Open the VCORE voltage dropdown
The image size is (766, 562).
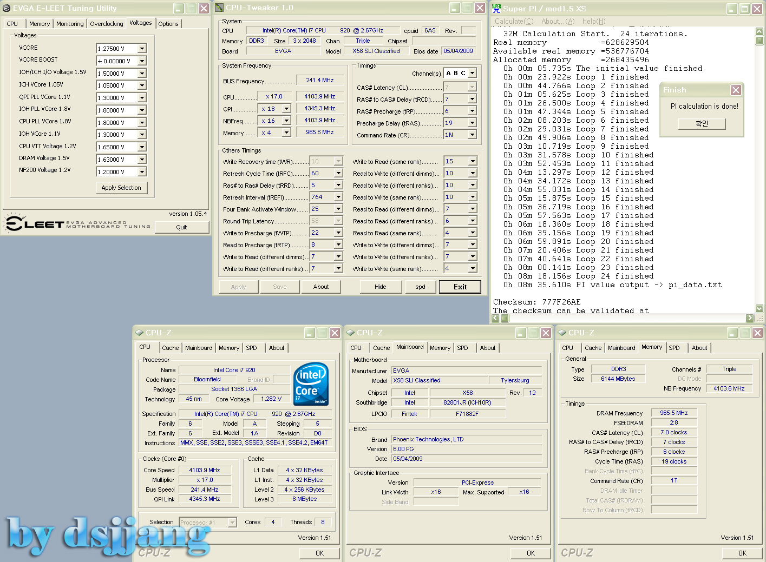[142, 49]
